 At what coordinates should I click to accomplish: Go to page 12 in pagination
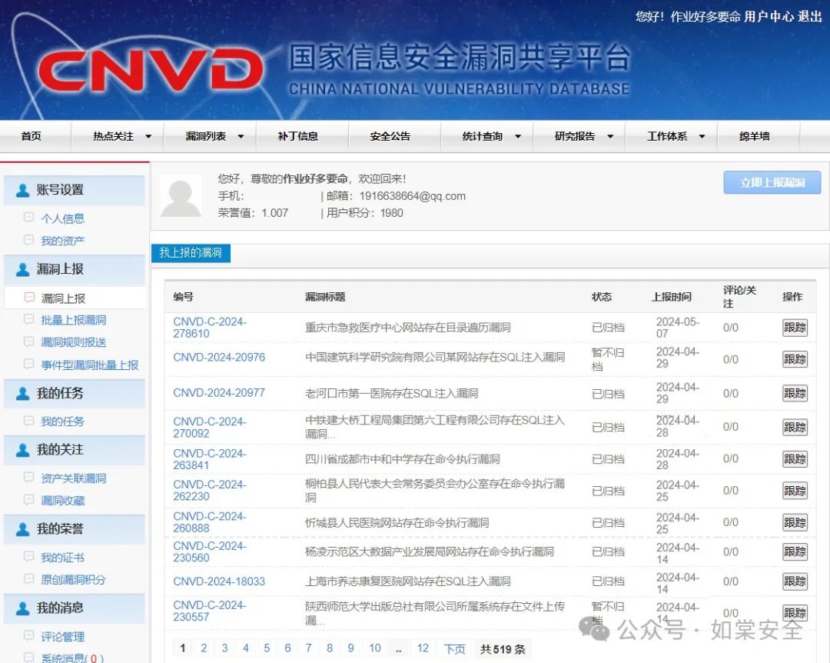[423, 648]
